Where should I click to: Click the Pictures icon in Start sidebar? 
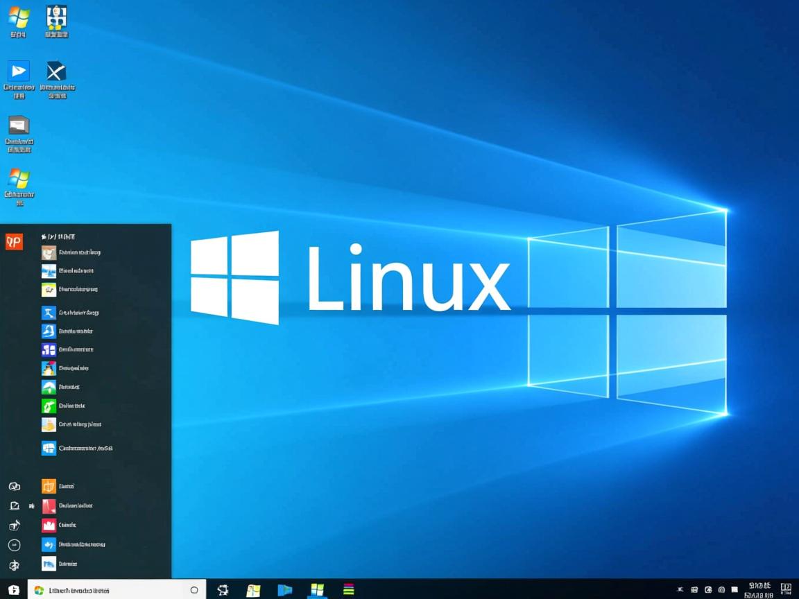(x=15, y=525)
